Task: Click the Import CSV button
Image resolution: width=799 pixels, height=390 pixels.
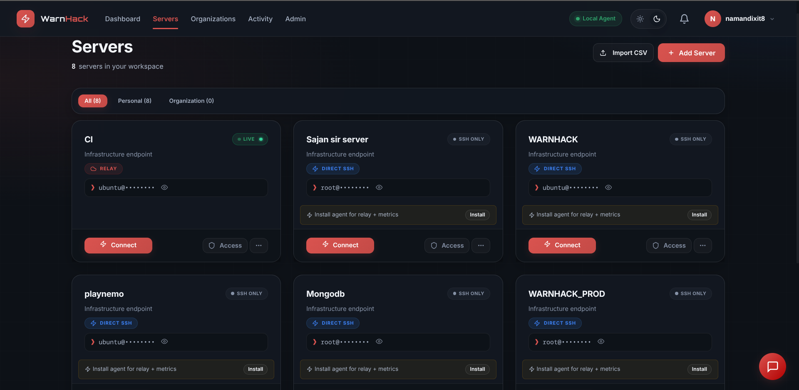Action: (623, 53)
